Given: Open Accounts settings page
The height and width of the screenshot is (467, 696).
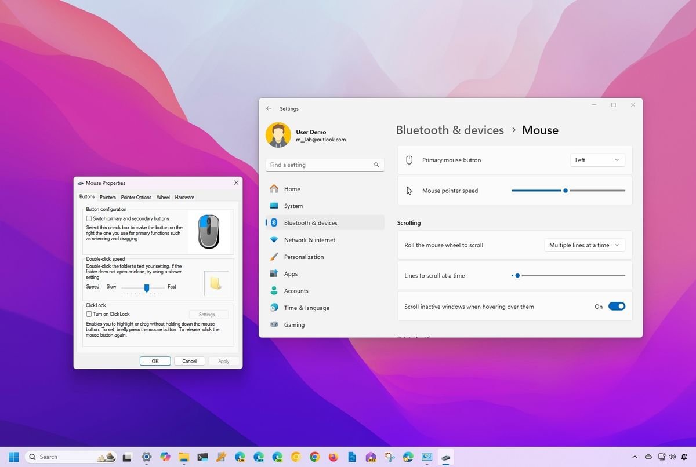Looking at the screenshot, I should pos(325,291).
